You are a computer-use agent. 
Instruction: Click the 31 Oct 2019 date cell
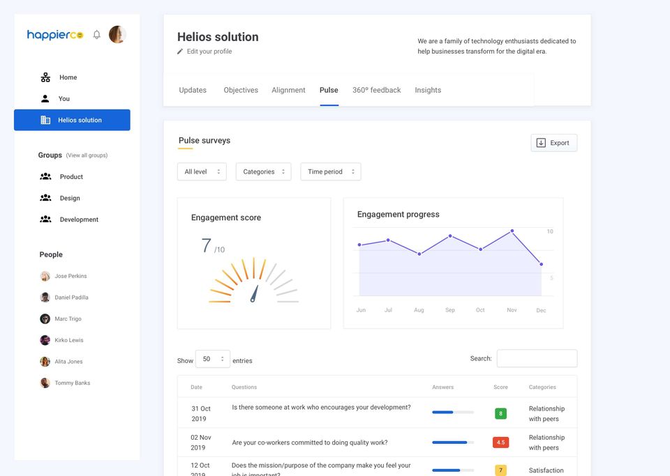[x=200, y=413]
